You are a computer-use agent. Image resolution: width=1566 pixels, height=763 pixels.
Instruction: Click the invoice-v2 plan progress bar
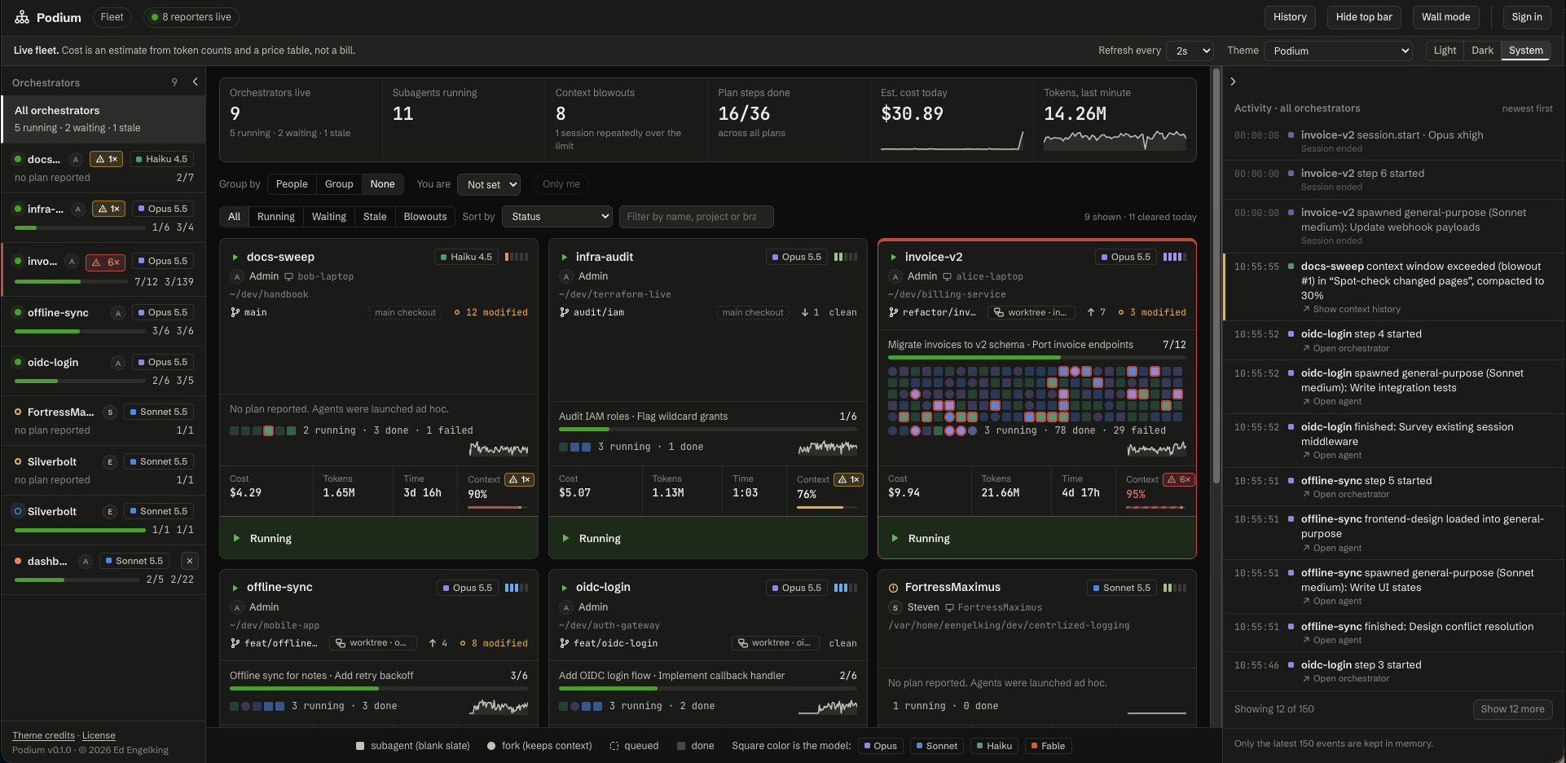coord(1036,358)
